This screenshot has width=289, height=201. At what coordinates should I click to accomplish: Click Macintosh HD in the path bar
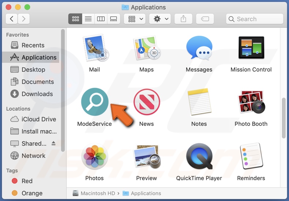[x=94, y=193]
